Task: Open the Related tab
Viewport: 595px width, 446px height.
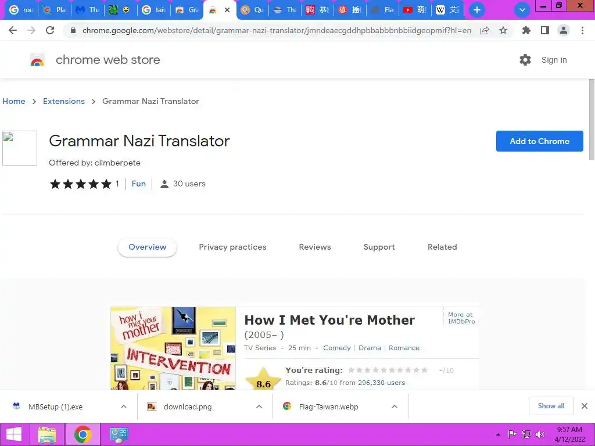Action: [x=442, y=247]
